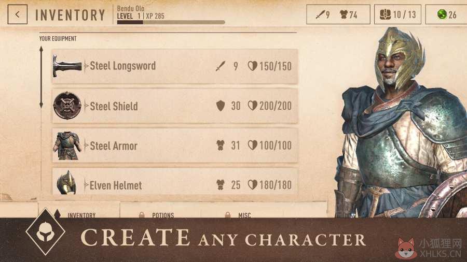Select the Steel Longsword weapon icon

(x=67, y=66)
